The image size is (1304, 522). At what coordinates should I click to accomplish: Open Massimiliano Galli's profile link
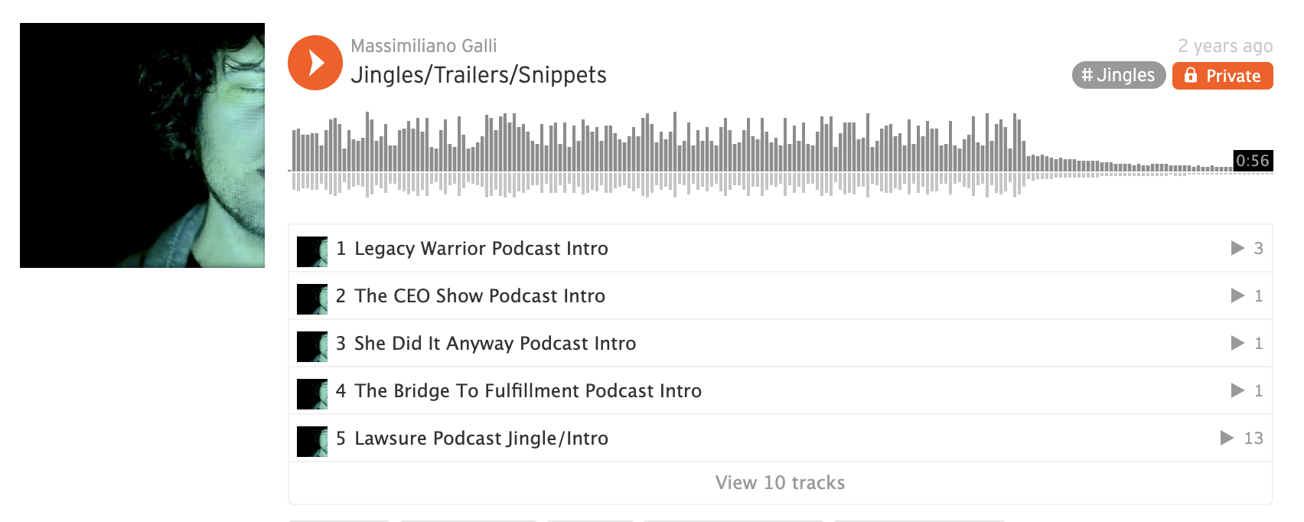pos(424,46)
